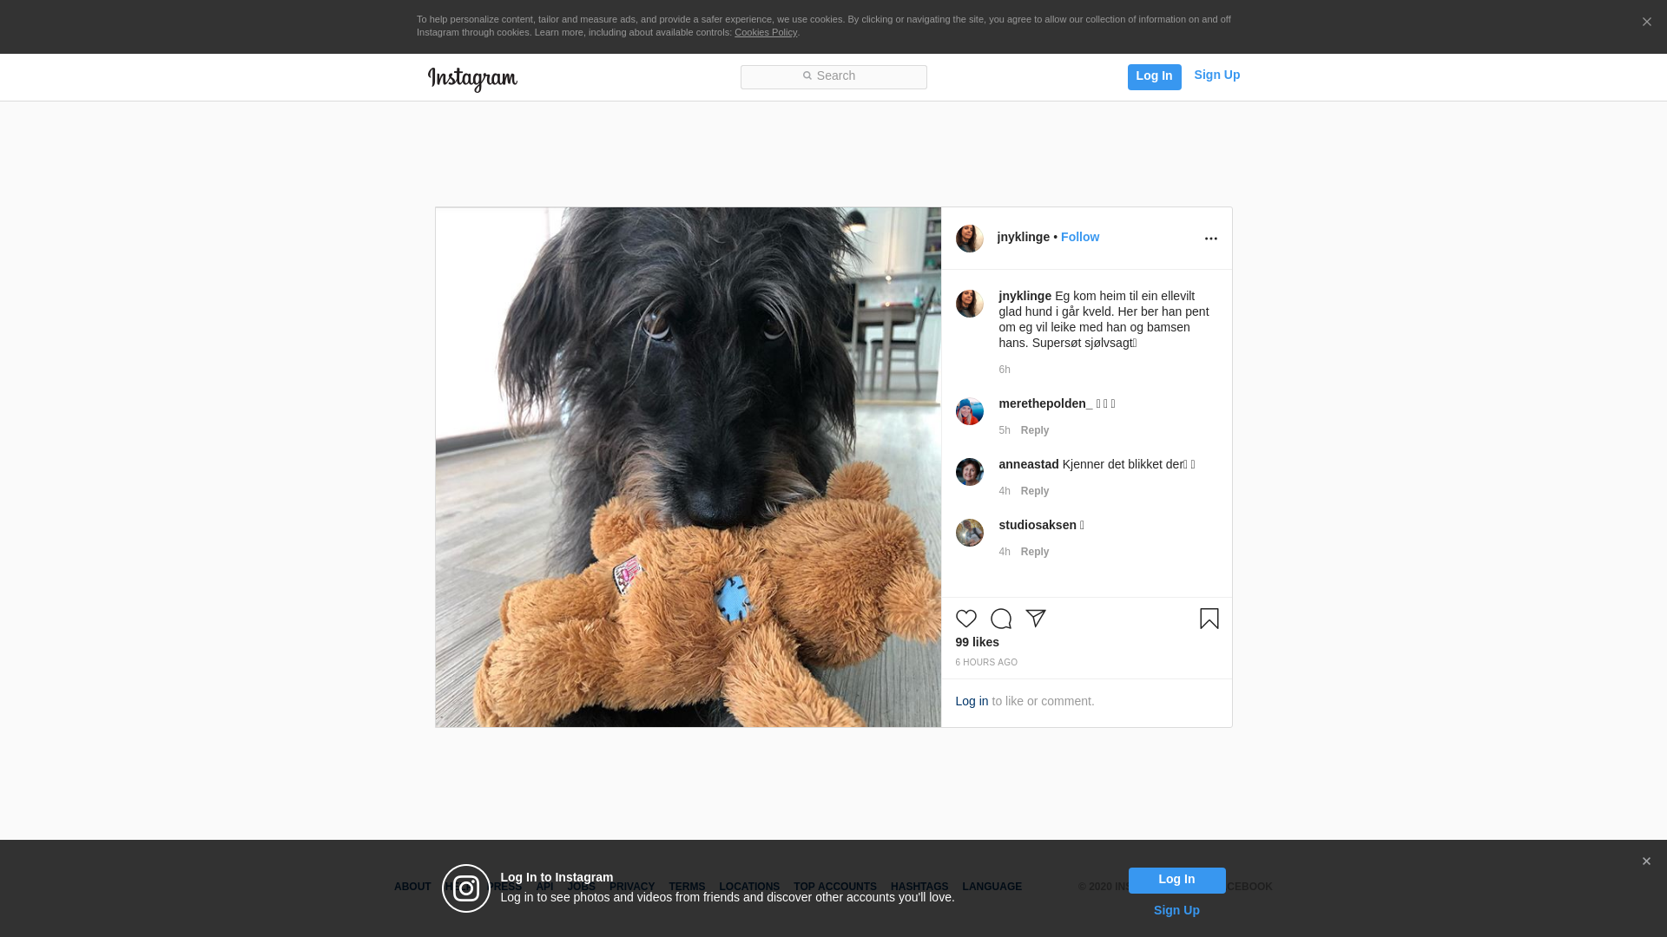
Task: Click anneastad username
Action: [x=1028, y=464]
